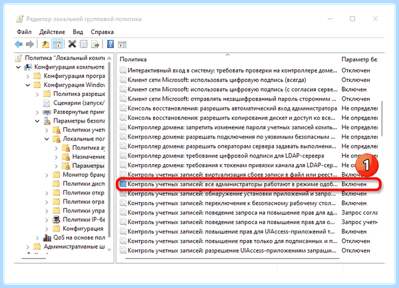399x288 pixels.
Task: Select Политики диспетчера tree item
Action: point(78,184)
